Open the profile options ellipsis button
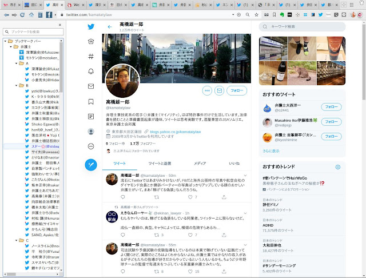 (x=207, y=90)
